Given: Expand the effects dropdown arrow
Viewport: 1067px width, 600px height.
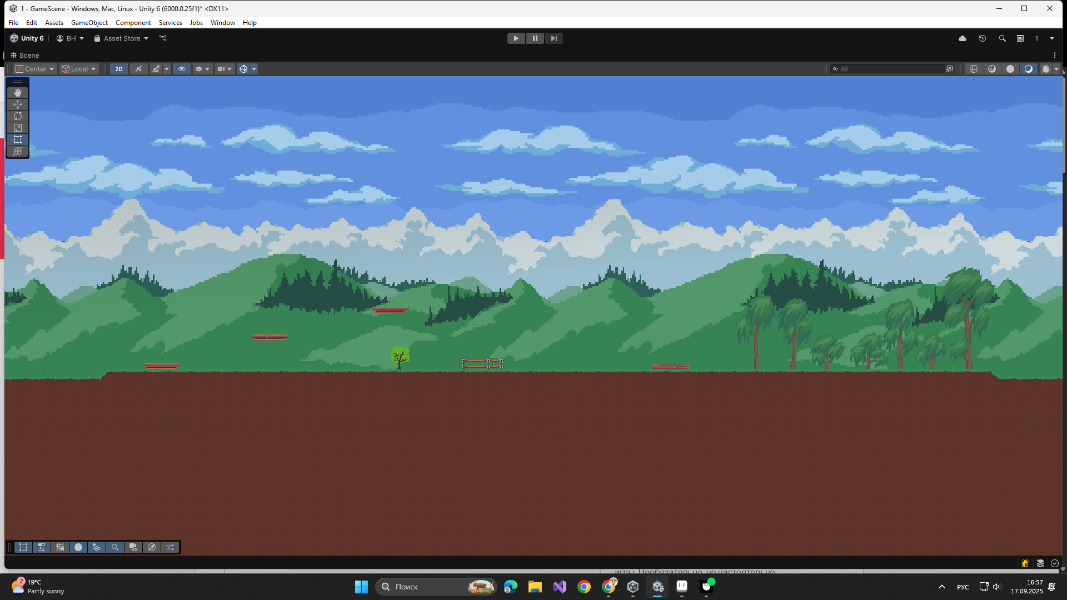Looking at the screenshot, I should [167, 69].
